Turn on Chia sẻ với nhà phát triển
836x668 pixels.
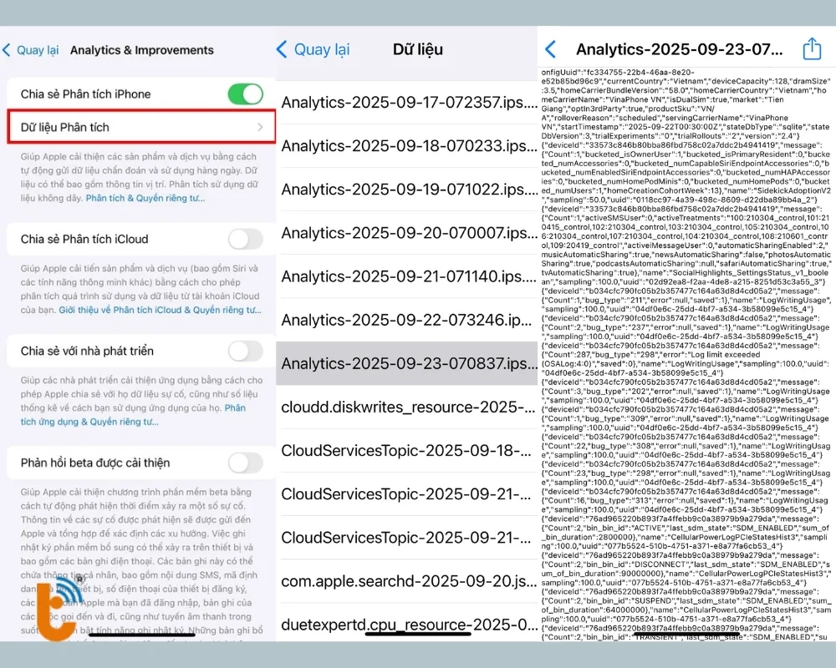pos(244,351)
